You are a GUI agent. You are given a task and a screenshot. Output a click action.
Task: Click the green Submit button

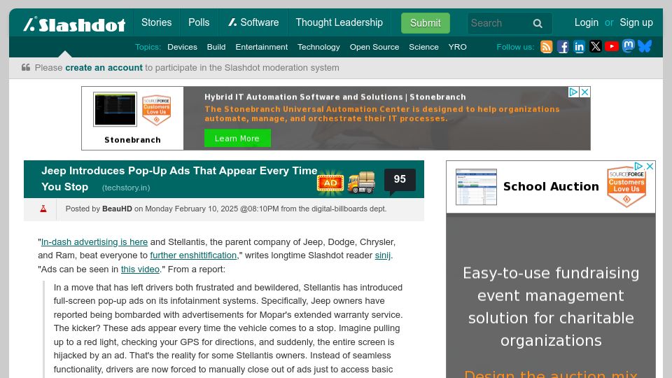[x=426, y=23]
